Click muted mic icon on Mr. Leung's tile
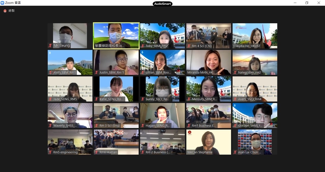Image resolution: width=325 pixels, height=172 pixels. 50,46
